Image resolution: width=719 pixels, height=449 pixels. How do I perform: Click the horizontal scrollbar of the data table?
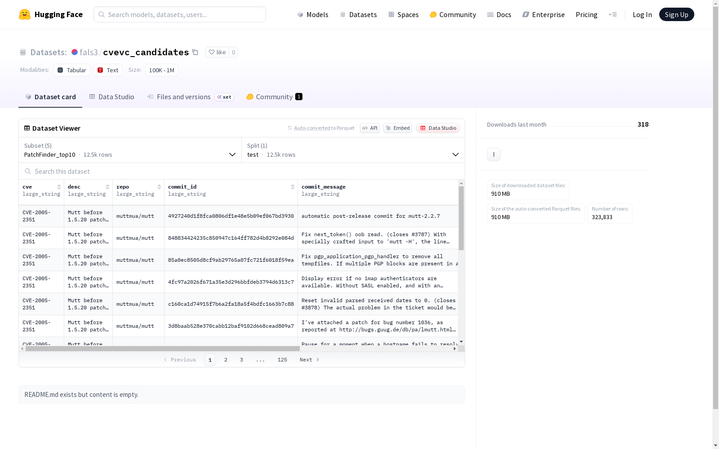(x=163, y=348)
